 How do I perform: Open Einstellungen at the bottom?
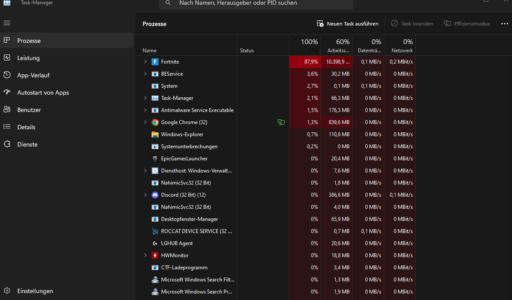pos(67,291)
